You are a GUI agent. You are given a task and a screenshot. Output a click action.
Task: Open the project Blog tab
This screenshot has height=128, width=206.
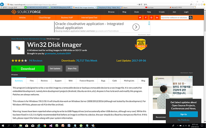pos(143,81)
